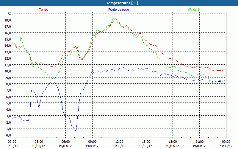Screen dimensions: 238x149
Task: Click the 09:00 time axis label
Action: (92, 142)
